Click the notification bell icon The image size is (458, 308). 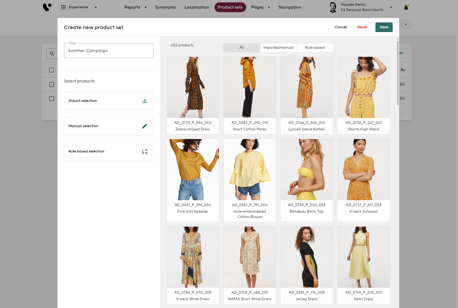[406, 7]
